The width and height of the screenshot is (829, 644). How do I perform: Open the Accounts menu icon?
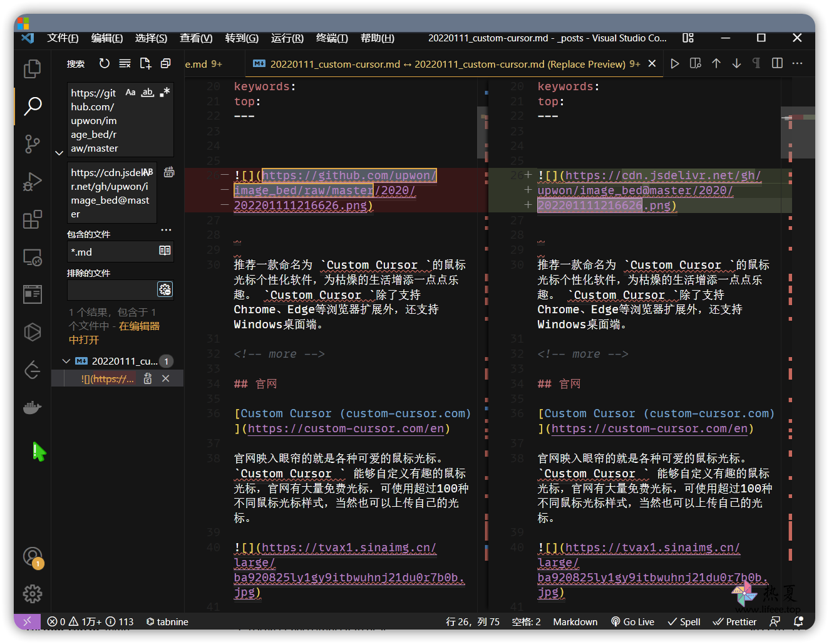33,556
